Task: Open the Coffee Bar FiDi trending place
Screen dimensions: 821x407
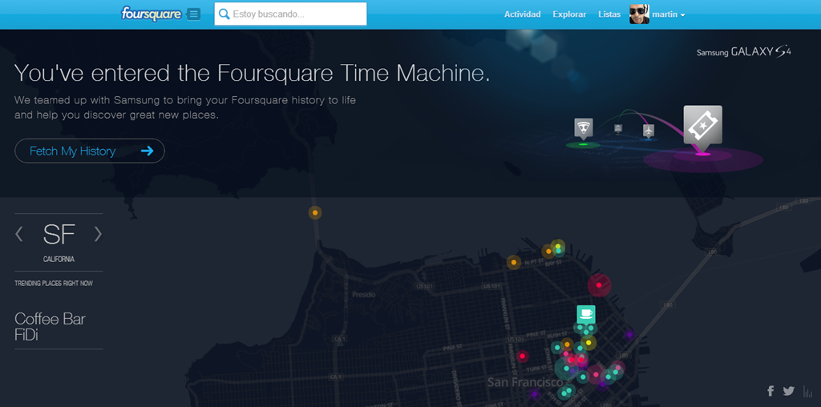Action: tap(50, 326)
